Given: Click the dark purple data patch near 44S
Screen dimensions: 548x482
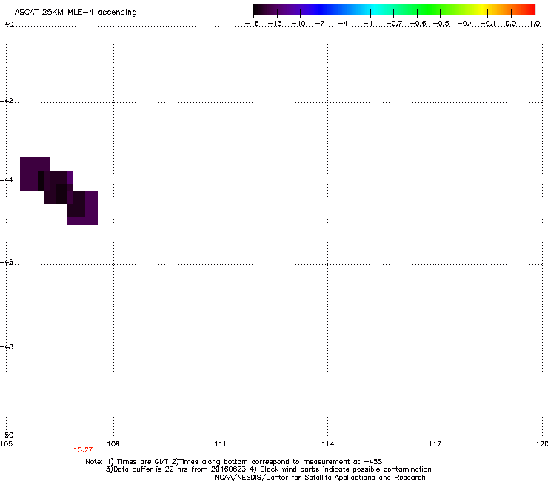Looking at the screenshot, I should [59, 191].
